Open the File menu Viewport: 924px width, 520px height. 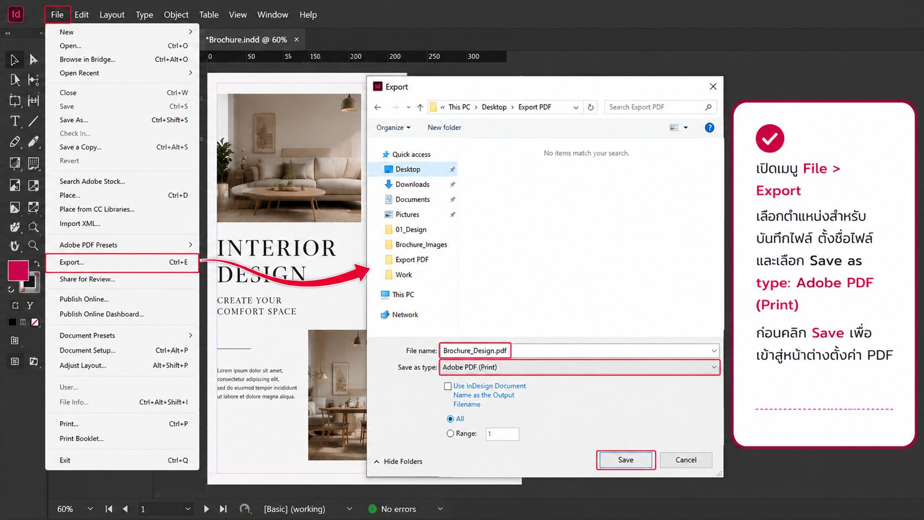[x=57, y=14]
